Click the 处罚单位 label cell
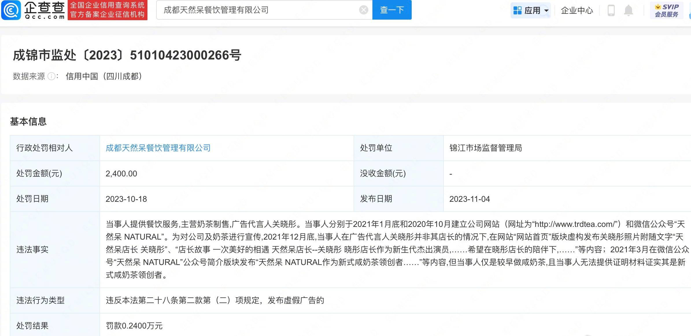 click(399, 148)
